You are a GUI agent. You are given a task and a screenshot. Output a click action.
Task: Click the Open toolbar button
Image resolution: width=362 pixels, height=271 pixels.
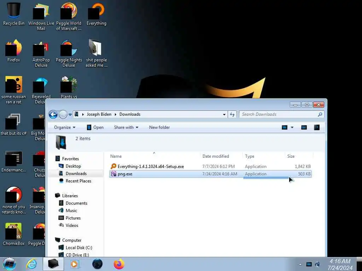(x=95, y=127)
